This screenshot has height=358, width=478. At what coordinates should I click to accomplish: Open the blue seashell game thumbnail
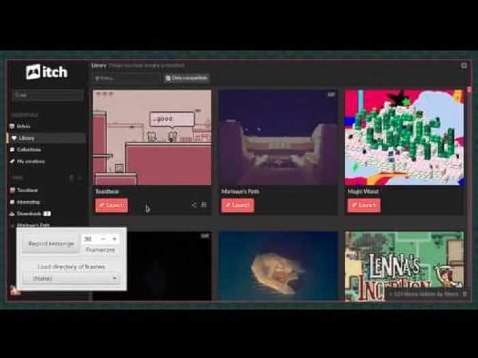(278, 266)
